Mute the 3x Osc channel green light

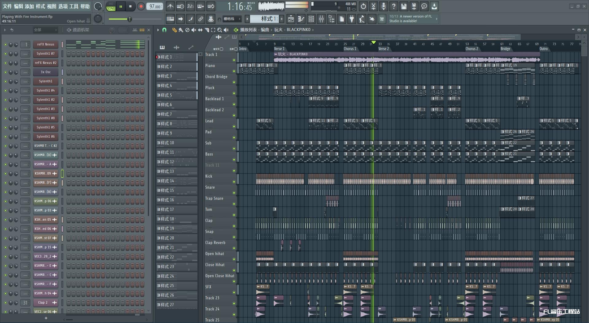(5, 72)
